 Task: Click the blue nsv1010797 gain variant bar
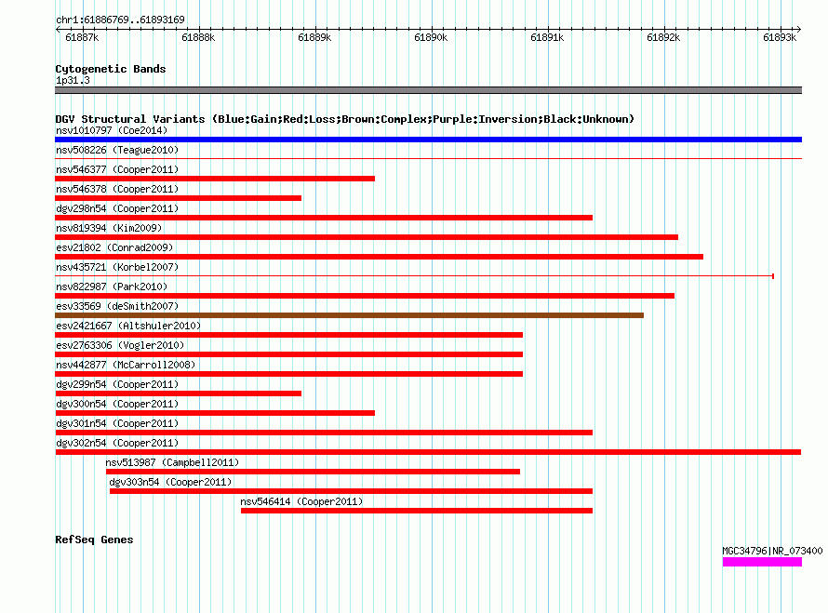pos(428,140)
